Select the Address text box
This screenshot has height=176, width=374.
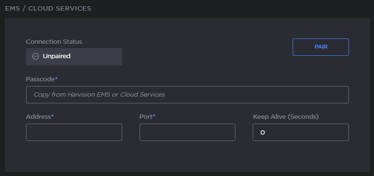point(74,132)
